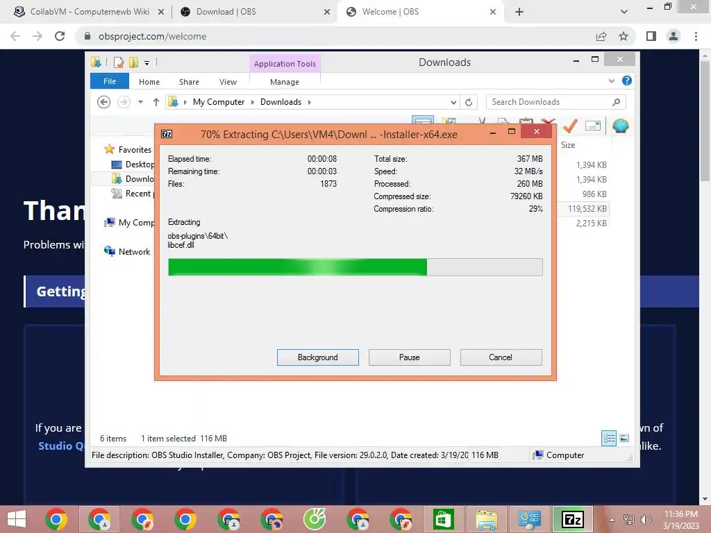
Task: Click the 7z icon in the extraction dialog title
Action: (x=167, y=134)
